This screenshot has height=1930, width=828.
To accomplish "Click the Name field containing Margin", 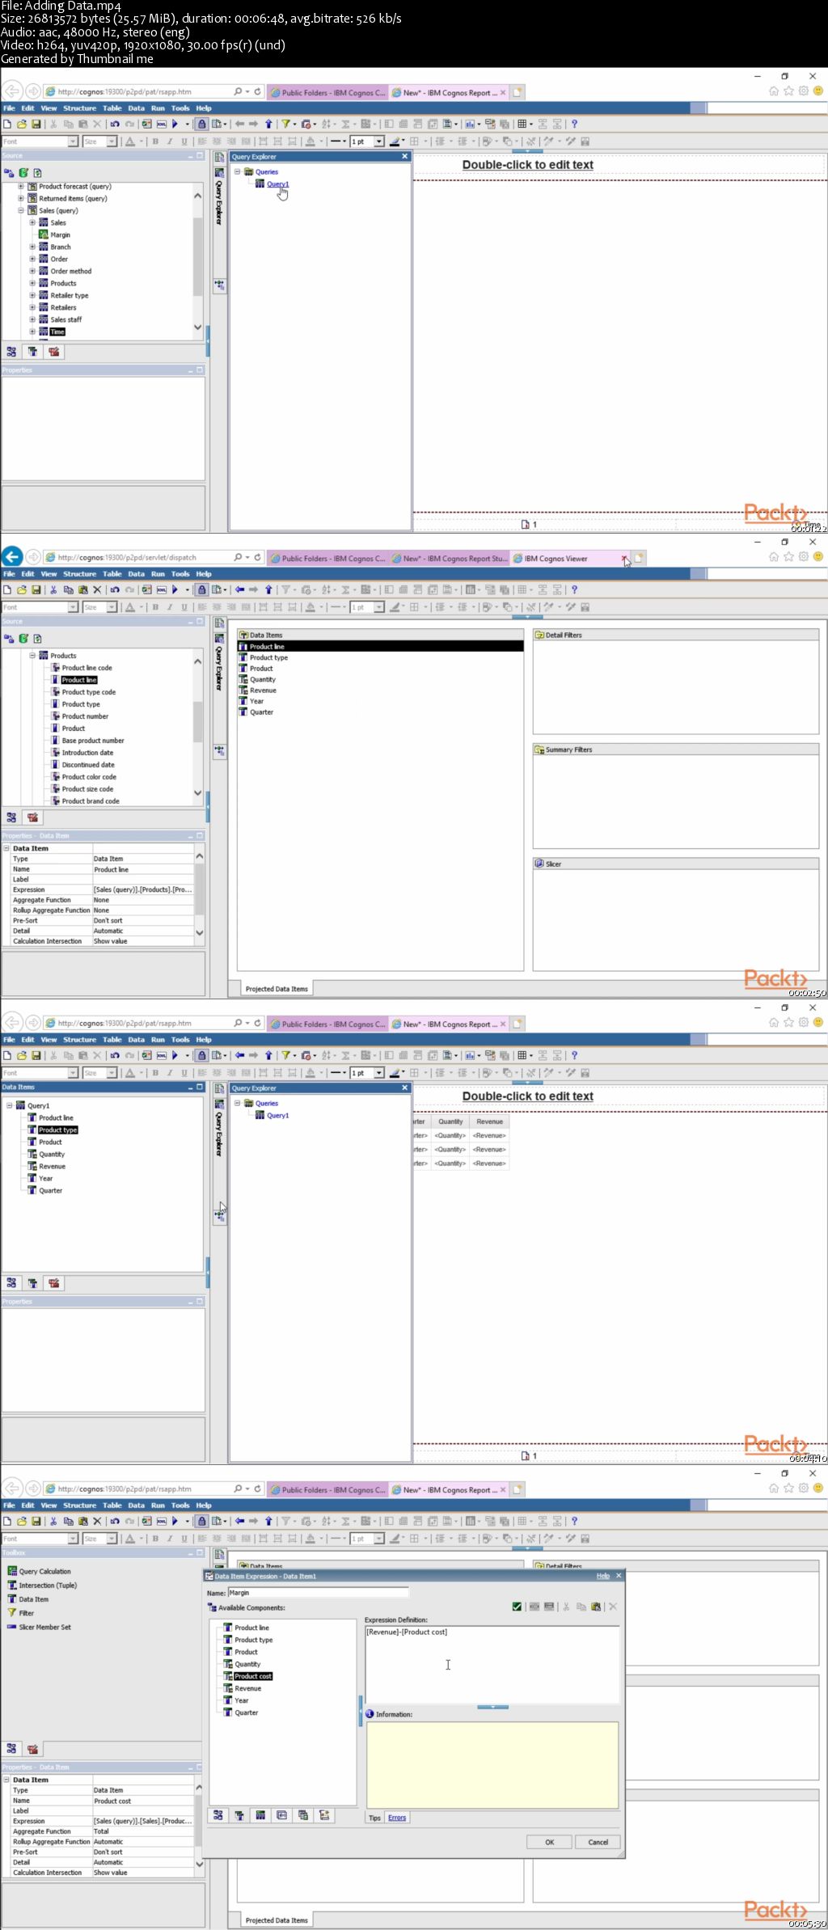I will [319, 1593].
